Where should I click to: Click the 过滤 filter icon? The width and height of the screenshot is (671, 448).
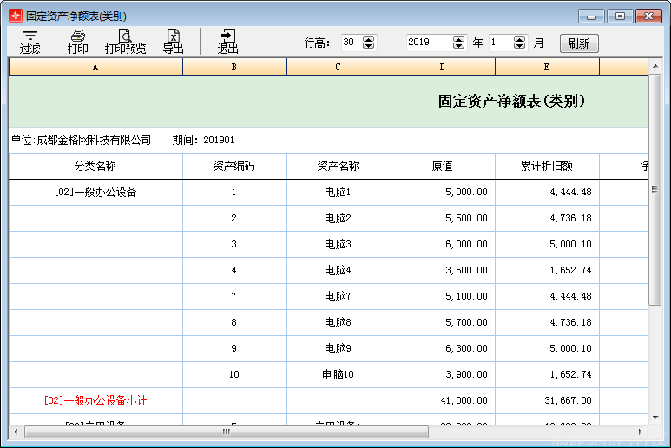30,41
